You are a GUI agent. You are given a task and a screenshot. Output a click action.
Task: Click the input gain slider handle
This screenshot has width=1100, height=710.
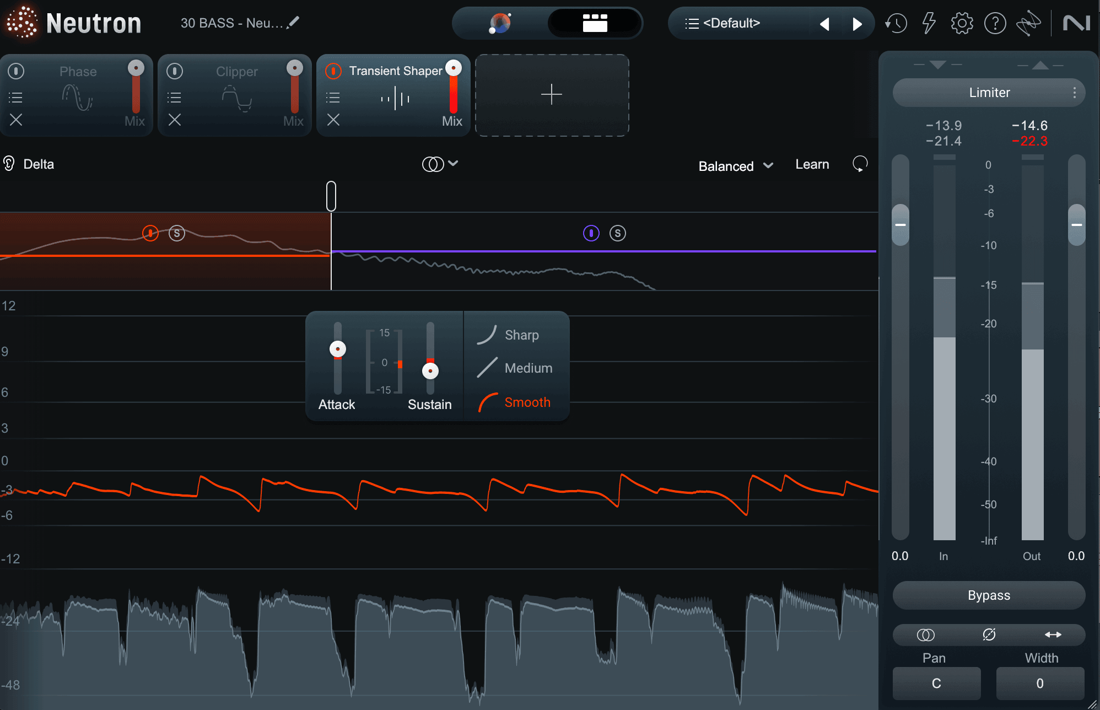[x=901, y=225]
